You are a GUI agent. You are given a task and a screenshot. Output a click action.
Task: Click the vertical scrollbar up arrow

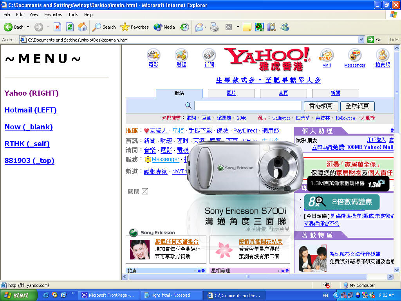point(397,48)
